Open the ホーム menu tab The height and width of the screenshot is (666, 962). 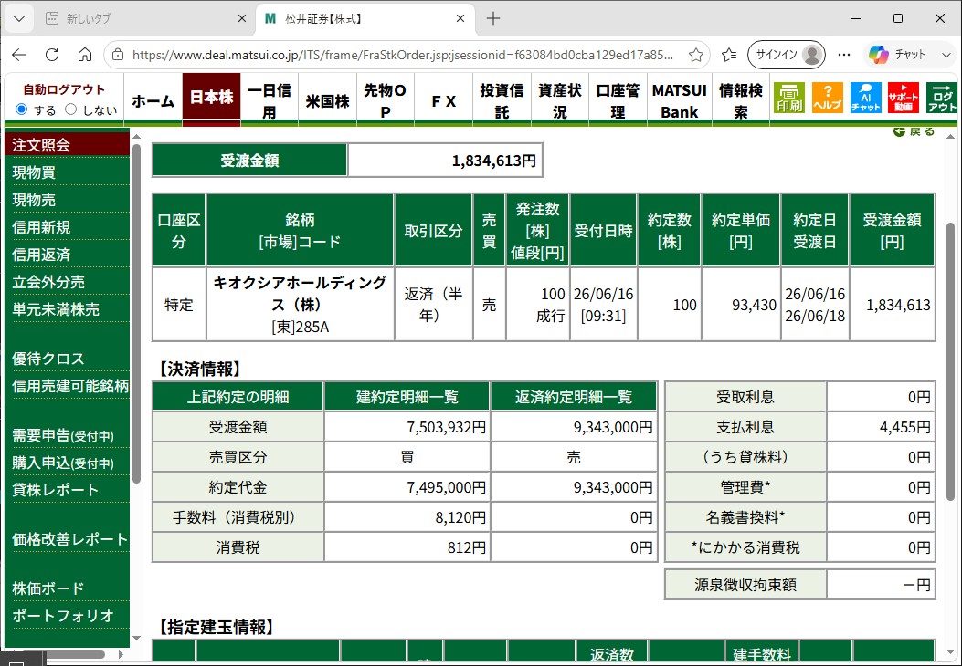[x=153, y=100]
